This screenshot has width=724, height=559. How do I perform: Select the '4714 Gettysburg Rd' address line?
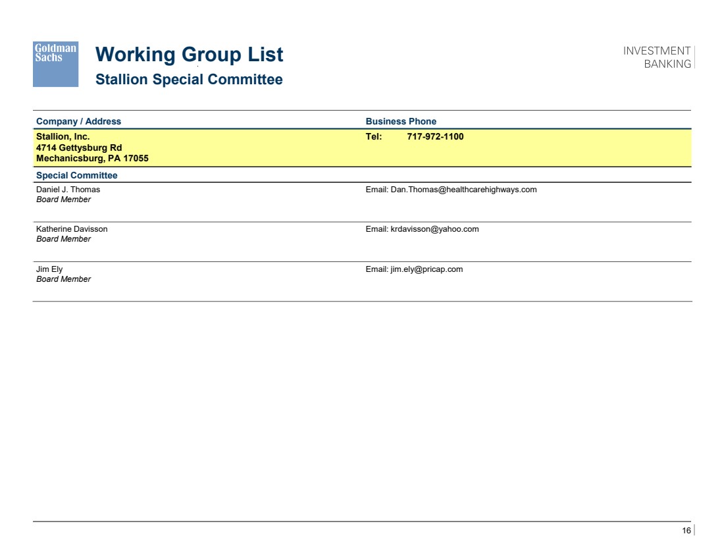pyautogui.click(x=79, y=148)
